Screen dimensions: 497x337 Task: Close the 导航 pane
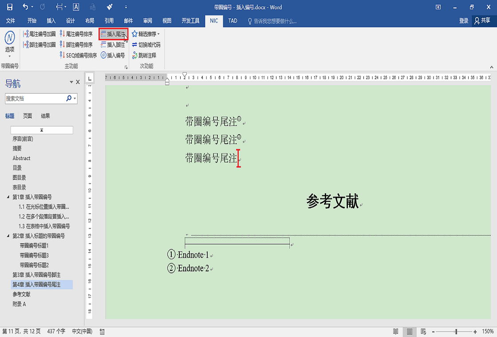coord(78,82)
